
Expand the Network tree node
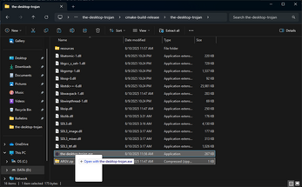tap(5, 179)
